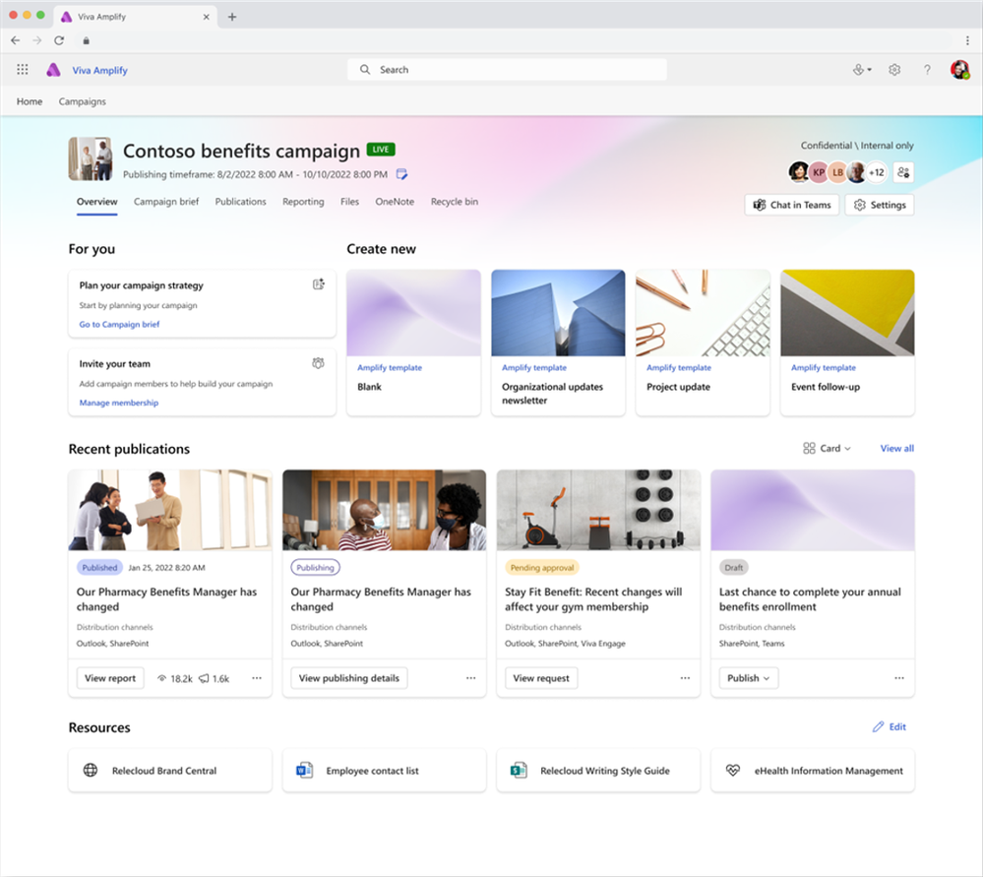Open more options on Published pharmacy card

click(257, 678)
